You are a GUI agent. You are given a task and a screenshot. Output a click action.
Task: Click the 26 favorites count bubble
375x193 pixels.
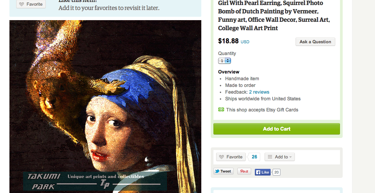254,157
